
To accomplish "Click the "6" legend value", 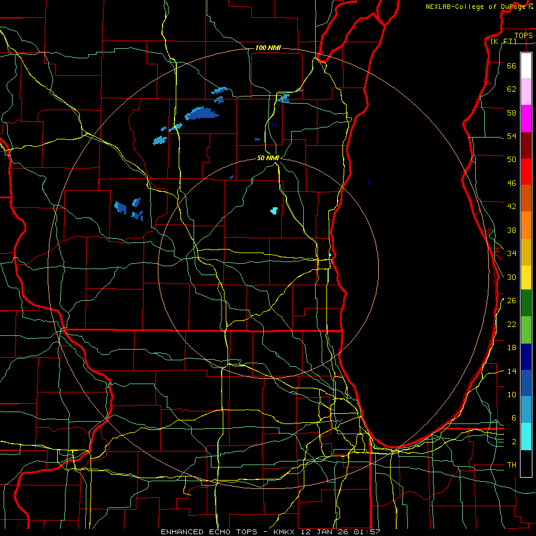I will 514,417.
